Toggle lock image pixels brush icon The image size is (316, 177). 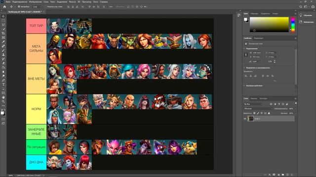(258, 113)
